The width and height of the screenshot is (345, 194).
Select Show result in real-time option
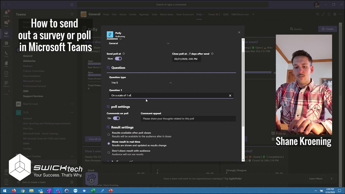[x=109, y=144]
